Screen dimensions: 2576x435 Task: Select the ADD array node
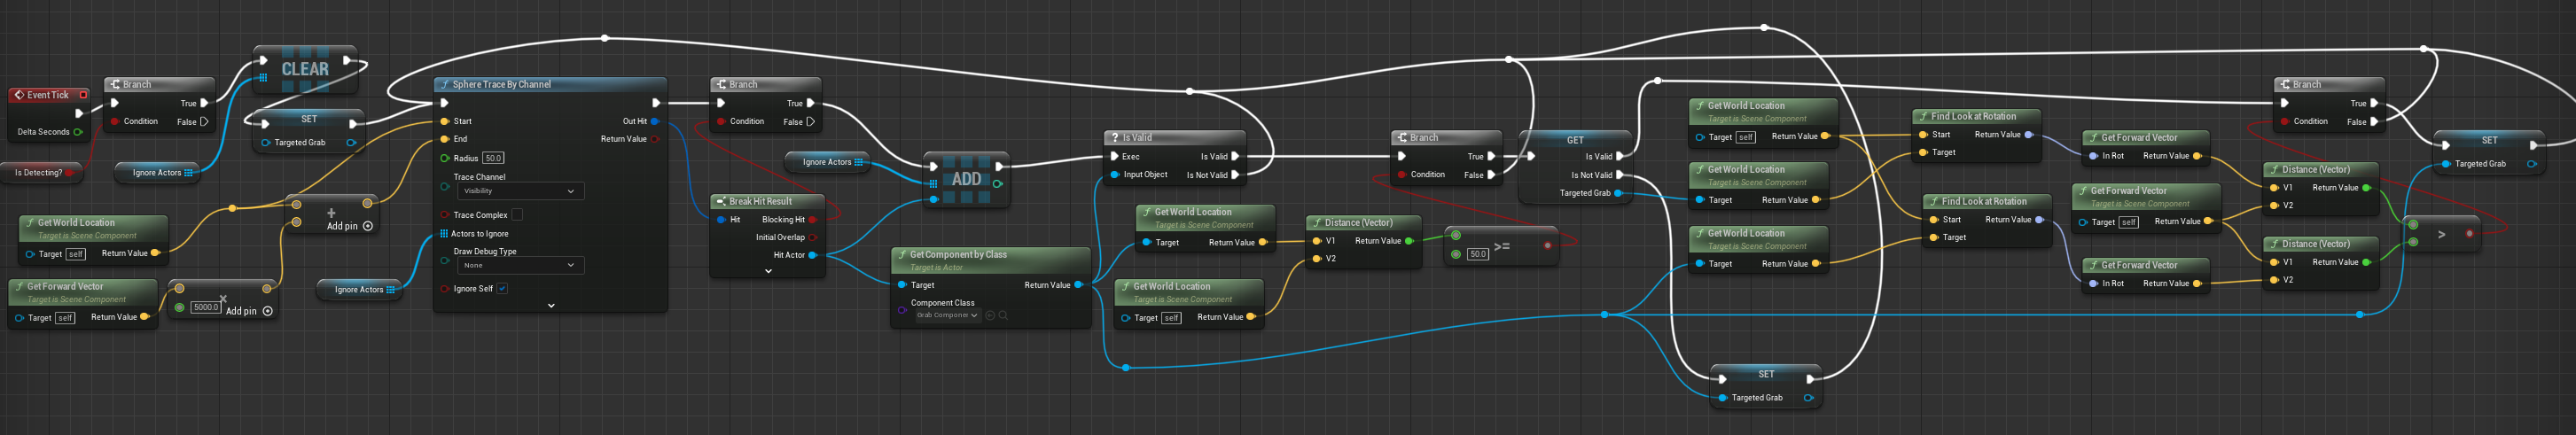[966, 179]
